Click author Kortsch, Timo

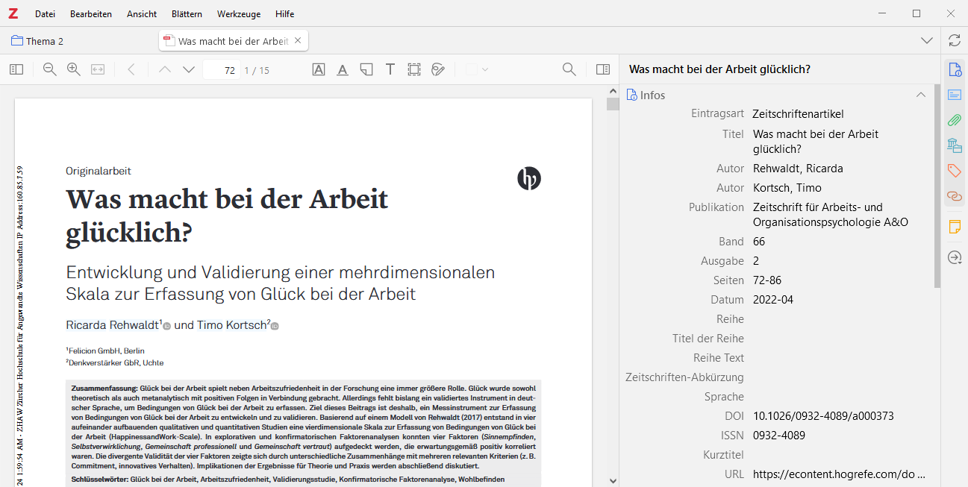[787, 188]
